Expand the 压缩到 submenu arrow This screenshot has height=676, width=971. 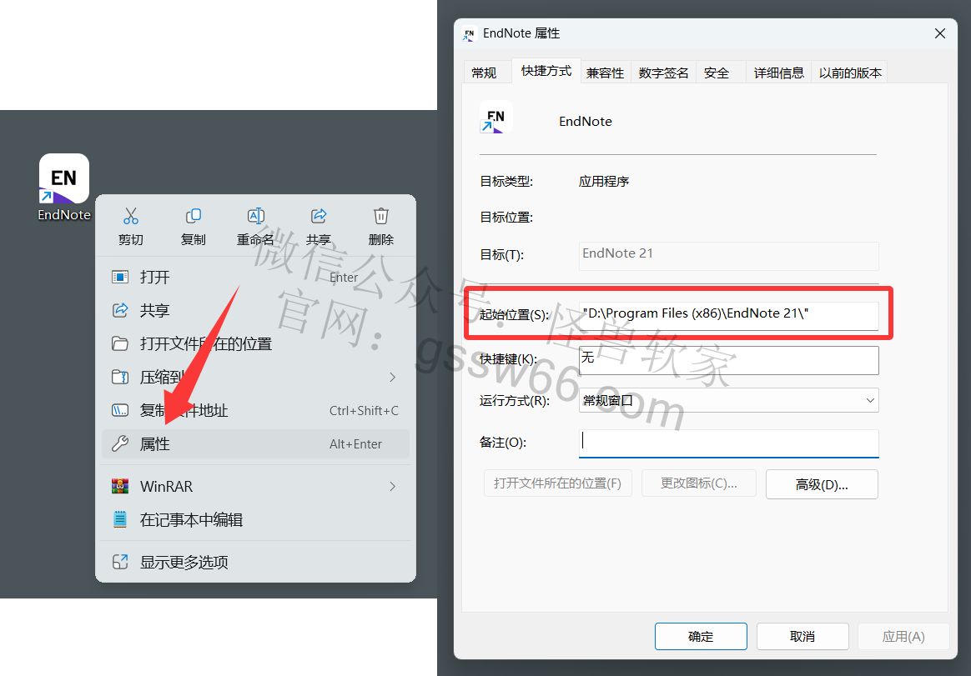click(392, 378)
